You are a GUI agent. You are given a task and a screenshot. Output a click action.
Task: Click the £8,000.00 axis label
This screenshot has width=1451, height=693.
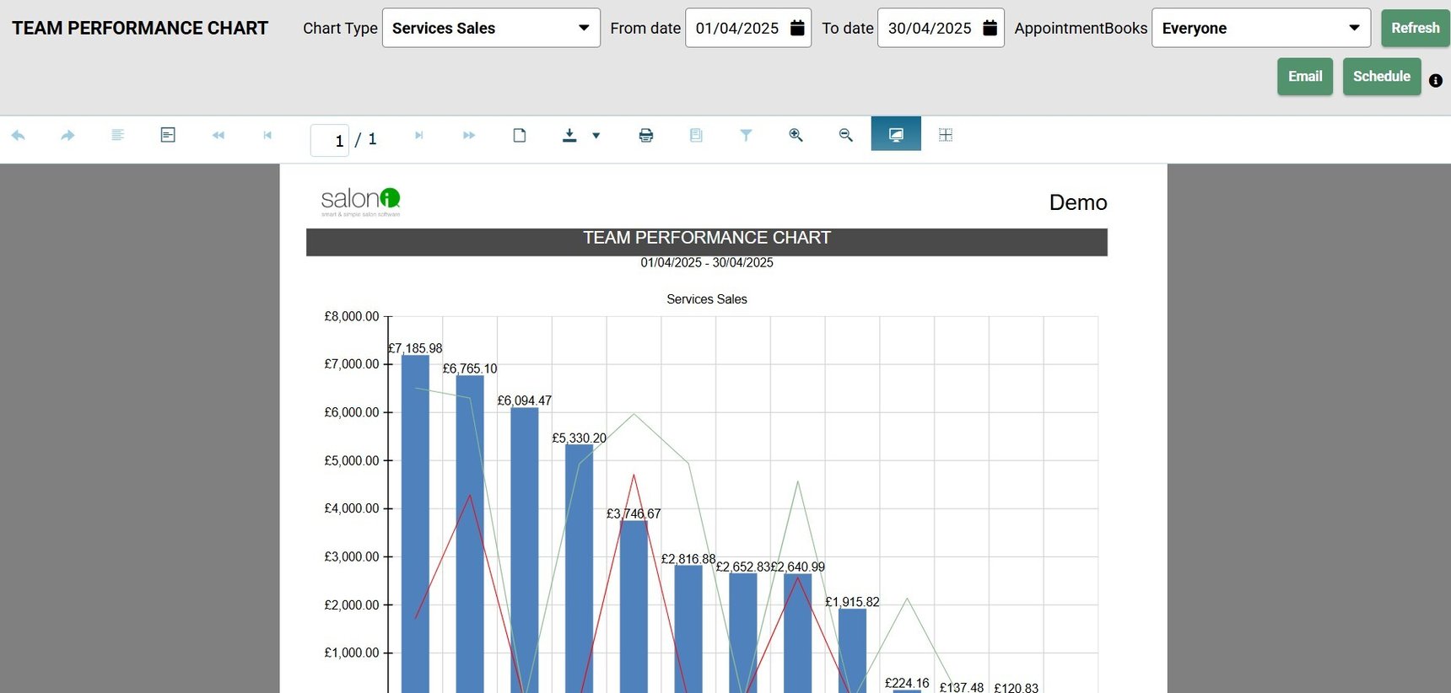click(x=352, y=316)
